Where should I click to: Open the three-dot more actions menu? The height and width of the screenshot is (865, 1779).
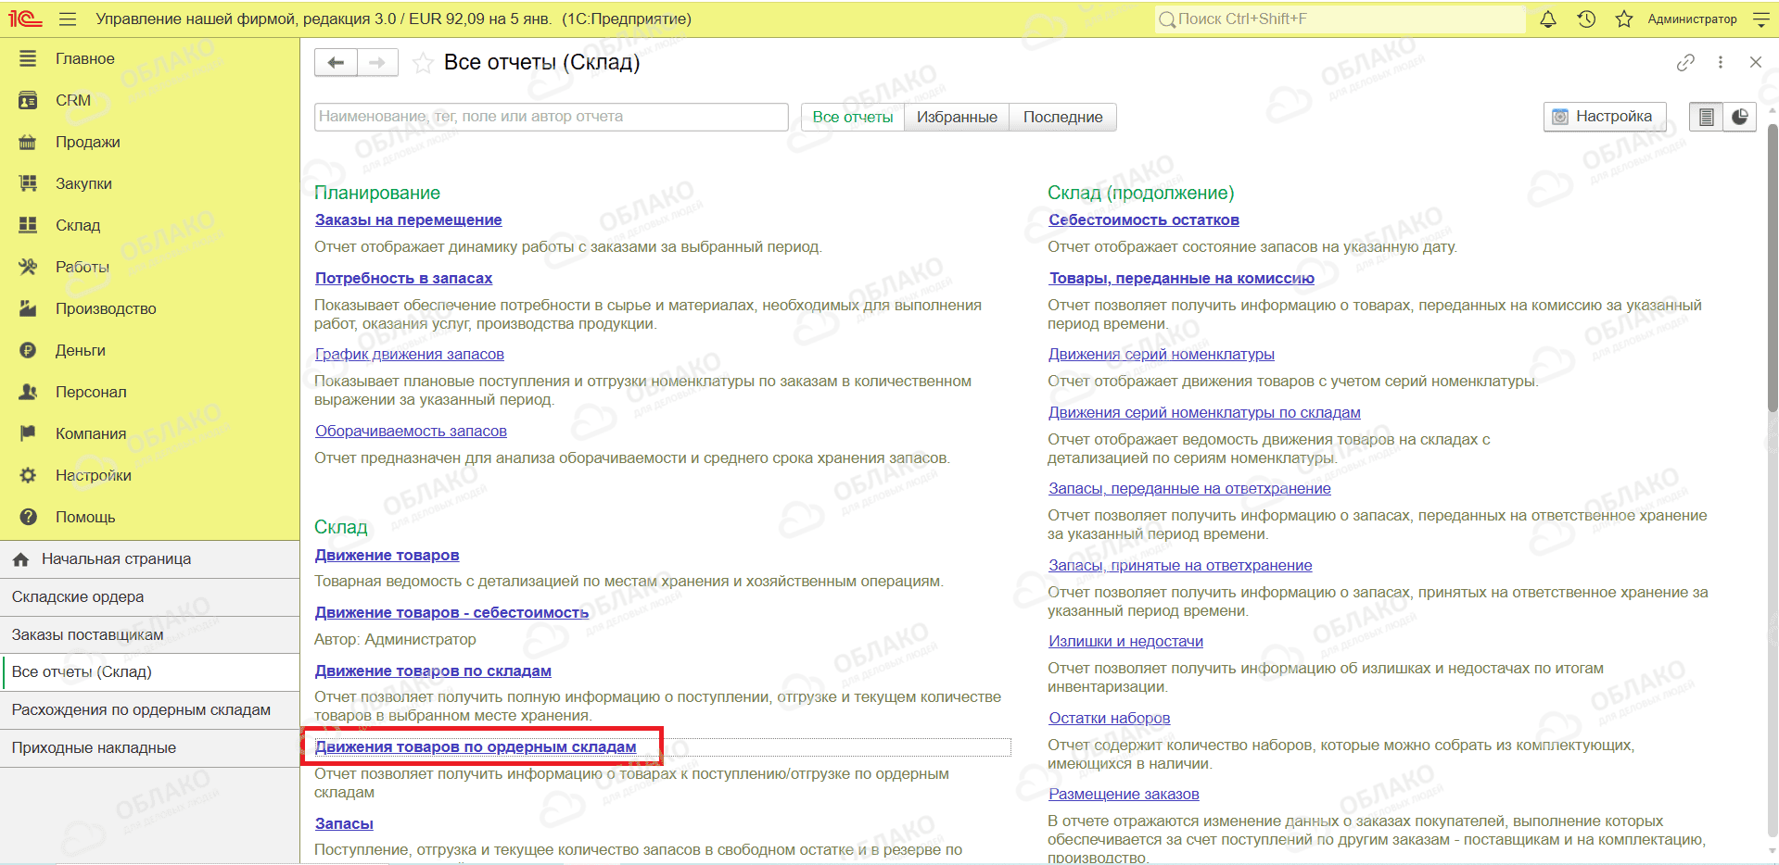coord(1721,62)
